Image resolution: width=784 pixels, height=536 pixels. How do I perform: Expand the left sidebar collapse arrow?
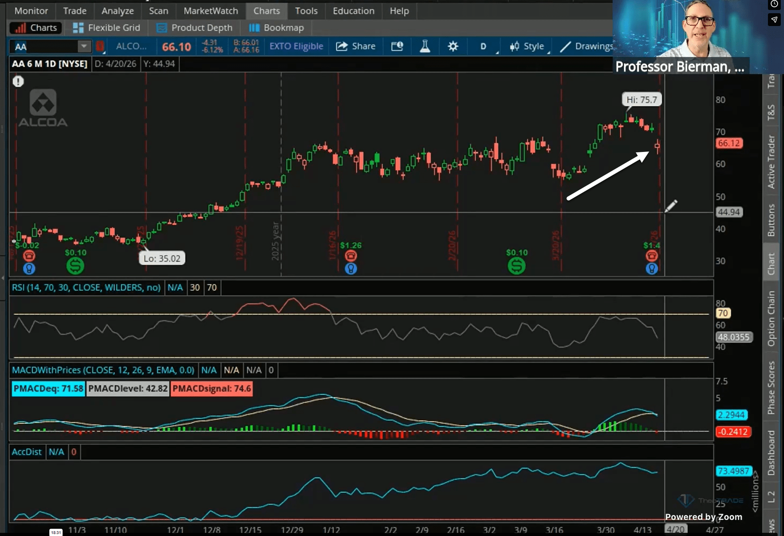[3, 277]
